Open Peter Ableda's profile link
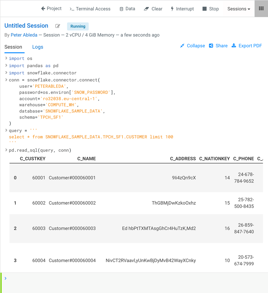Image resolution: width=268 pixels, height=293 pixels. (x=24, y=35)
